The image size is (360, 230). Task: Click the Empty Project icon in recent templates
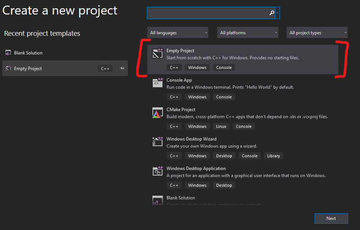[8, 68]
